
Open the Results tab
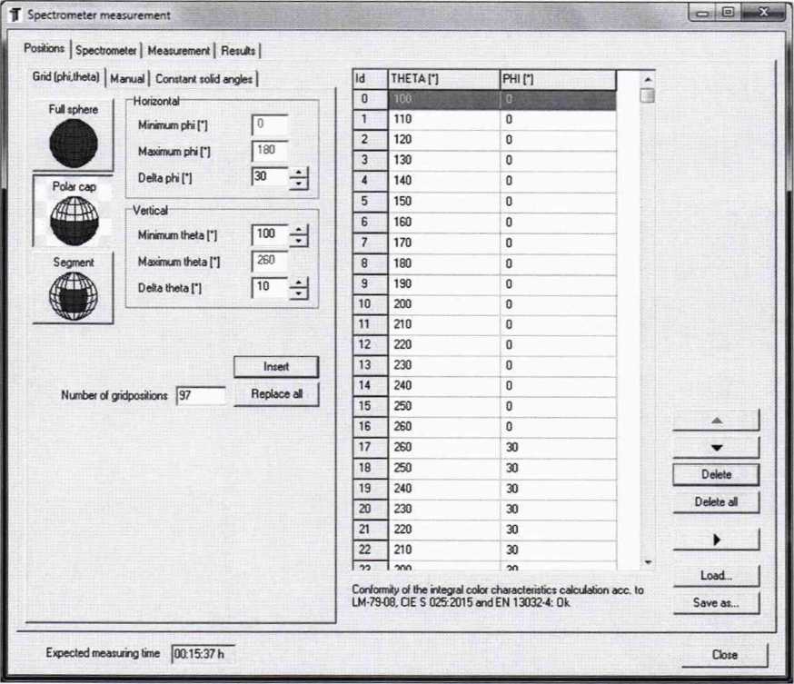[238, 51]
